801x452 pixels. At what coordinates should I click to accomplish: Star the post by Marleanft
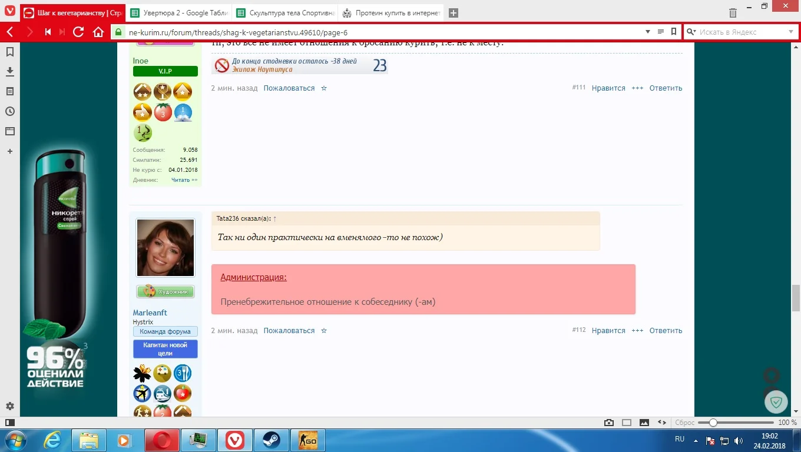(323, 330)
